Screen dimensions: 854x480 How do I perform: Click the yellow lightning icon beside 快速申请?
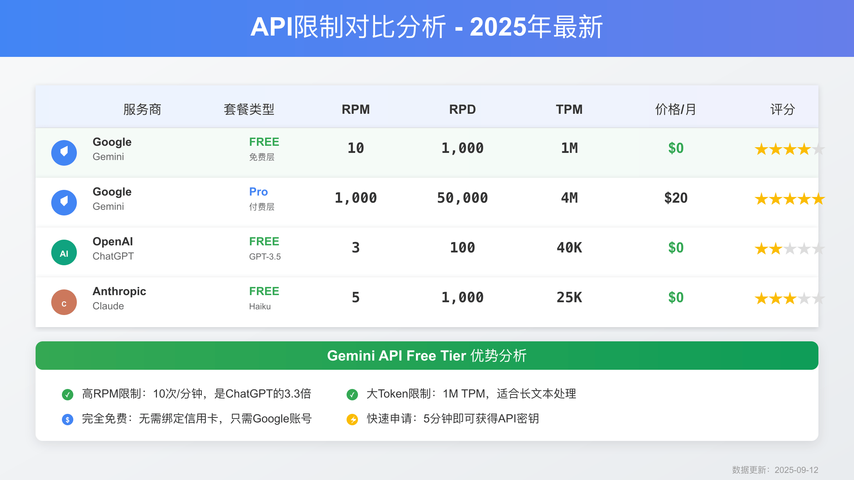pyautogui.click(x=352, y=420)
